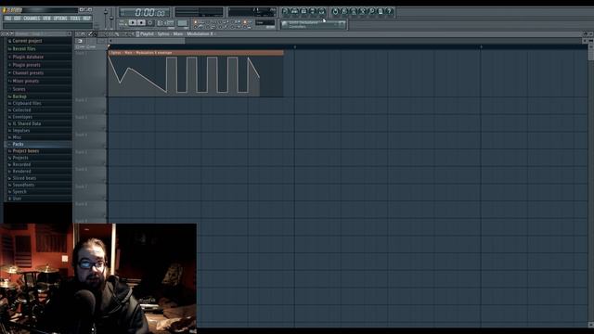Open the Collected folder

click(x=38, y=109)
